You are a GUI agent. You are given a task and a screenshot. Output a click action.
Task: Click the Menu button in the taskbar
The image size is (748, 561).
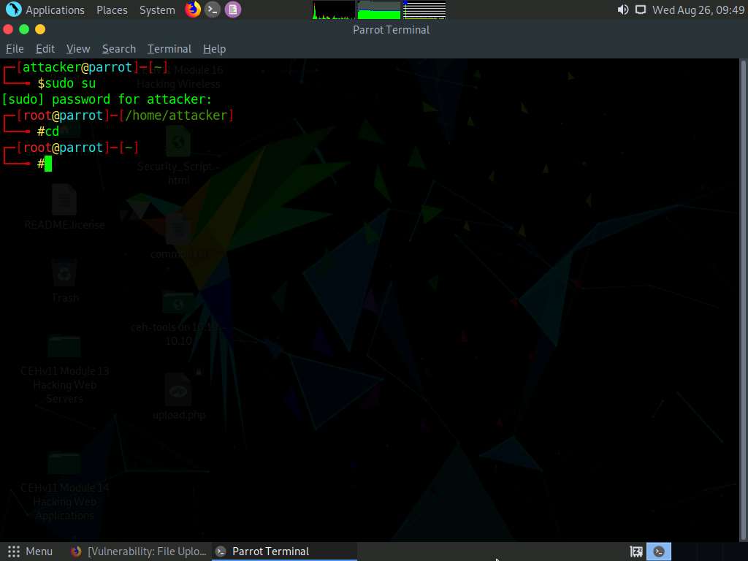31,551
